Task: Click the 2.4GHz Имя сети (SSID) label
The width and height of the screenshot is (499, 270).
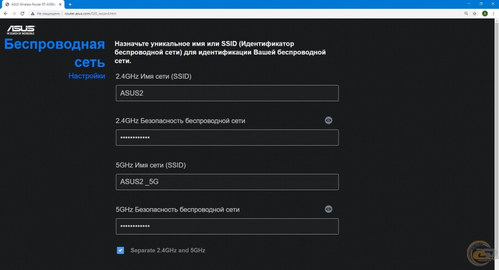Action: pos(153,76)
